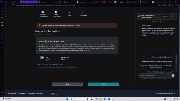The image size is (180, 101).
Task: Reload the current page
Action: [10, 5]
